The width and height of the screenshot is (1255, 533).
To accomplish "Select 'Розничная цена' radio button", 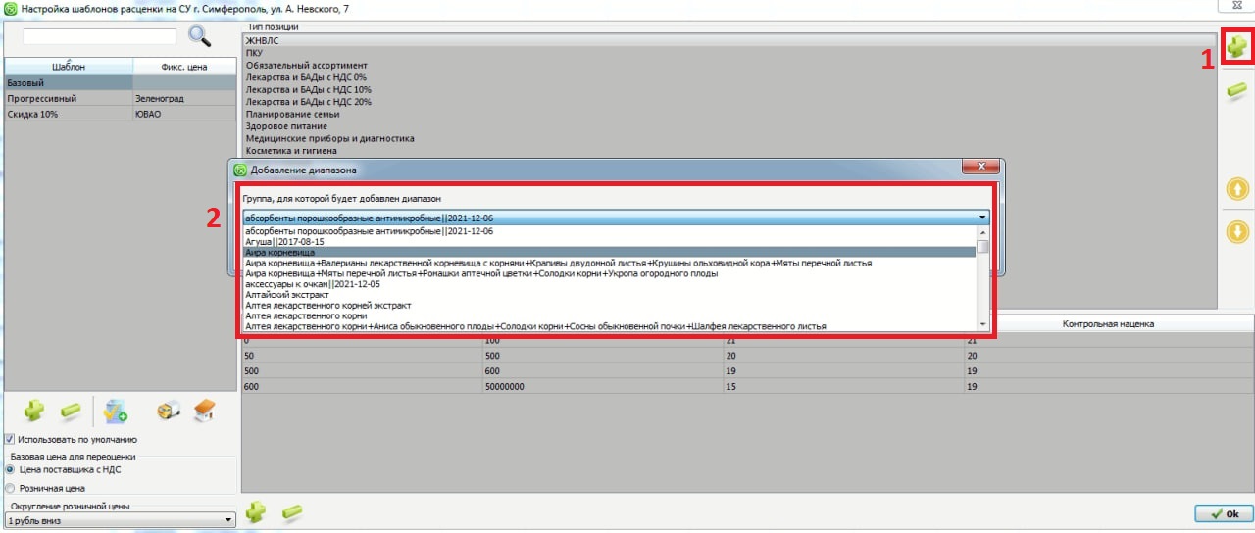I will coord(11,487).
